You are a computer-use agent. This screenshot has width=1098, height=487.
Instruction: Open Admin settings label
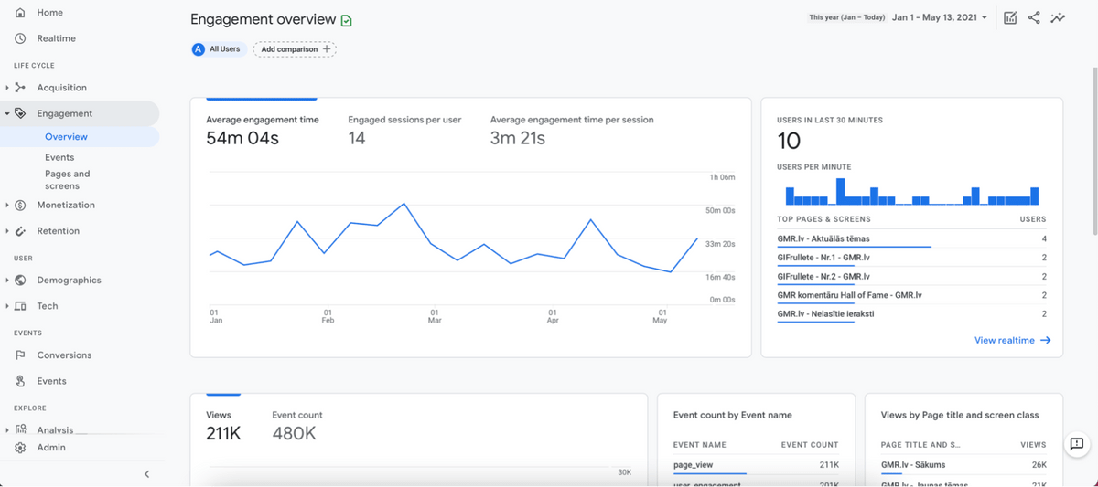tap(51, 448)
